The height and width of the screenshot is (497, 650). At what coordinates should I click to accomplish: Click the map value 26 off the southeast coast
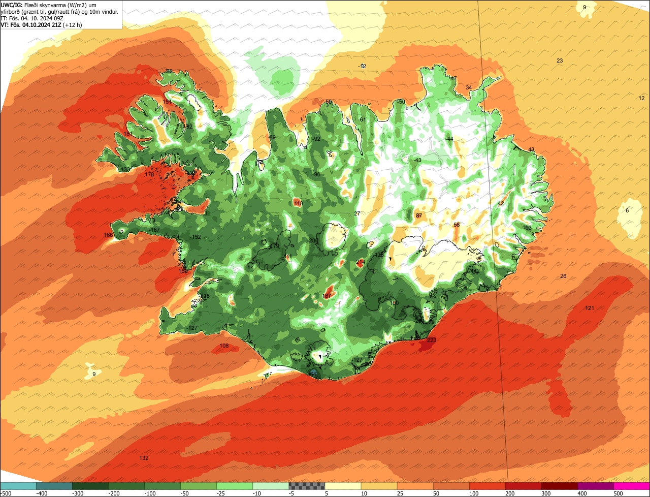[563, 276]
